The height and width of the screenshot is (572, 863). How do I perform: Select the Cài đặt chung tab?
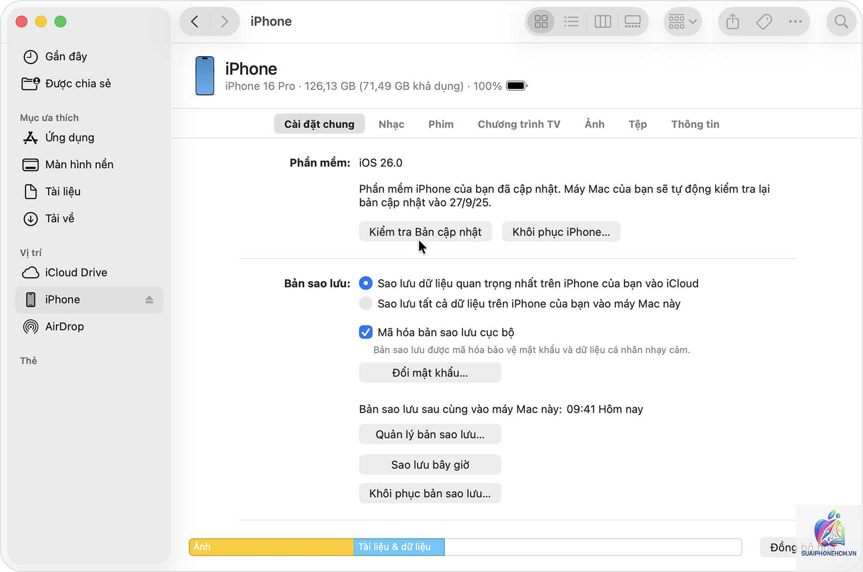319,124
